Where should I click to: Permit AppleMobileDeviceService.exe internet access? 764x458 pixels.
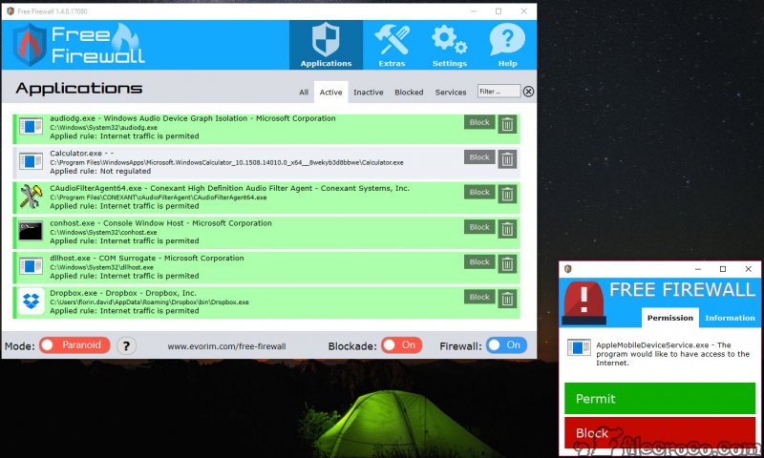coord(660,398)
